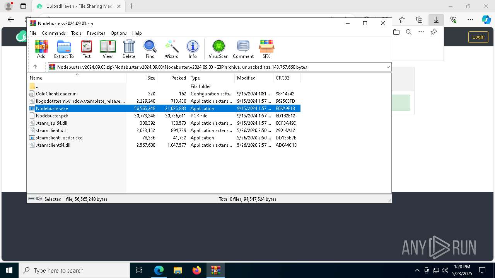
Task: Click browser essentials heart icon
Action: [x=453, y=20]
